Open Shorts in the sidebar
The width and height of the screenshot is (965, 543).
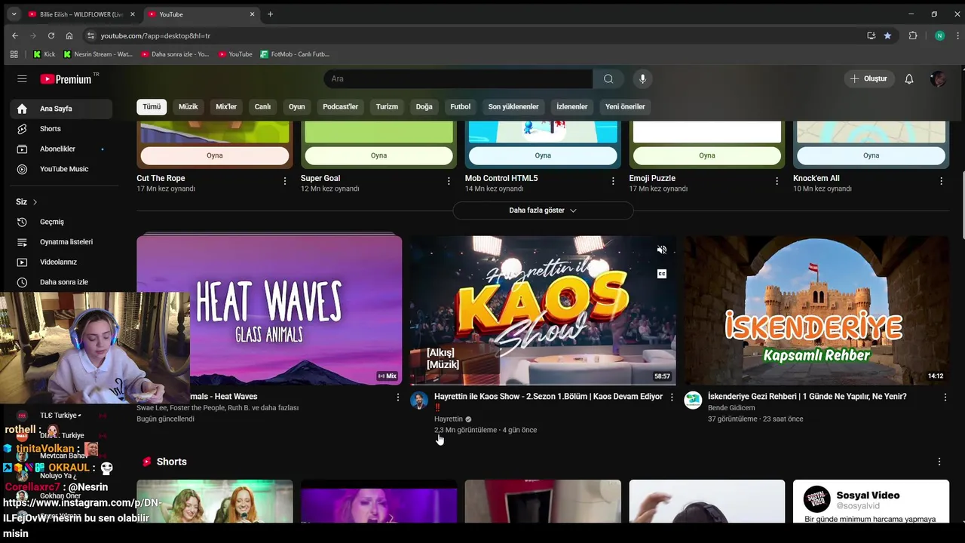61,129
